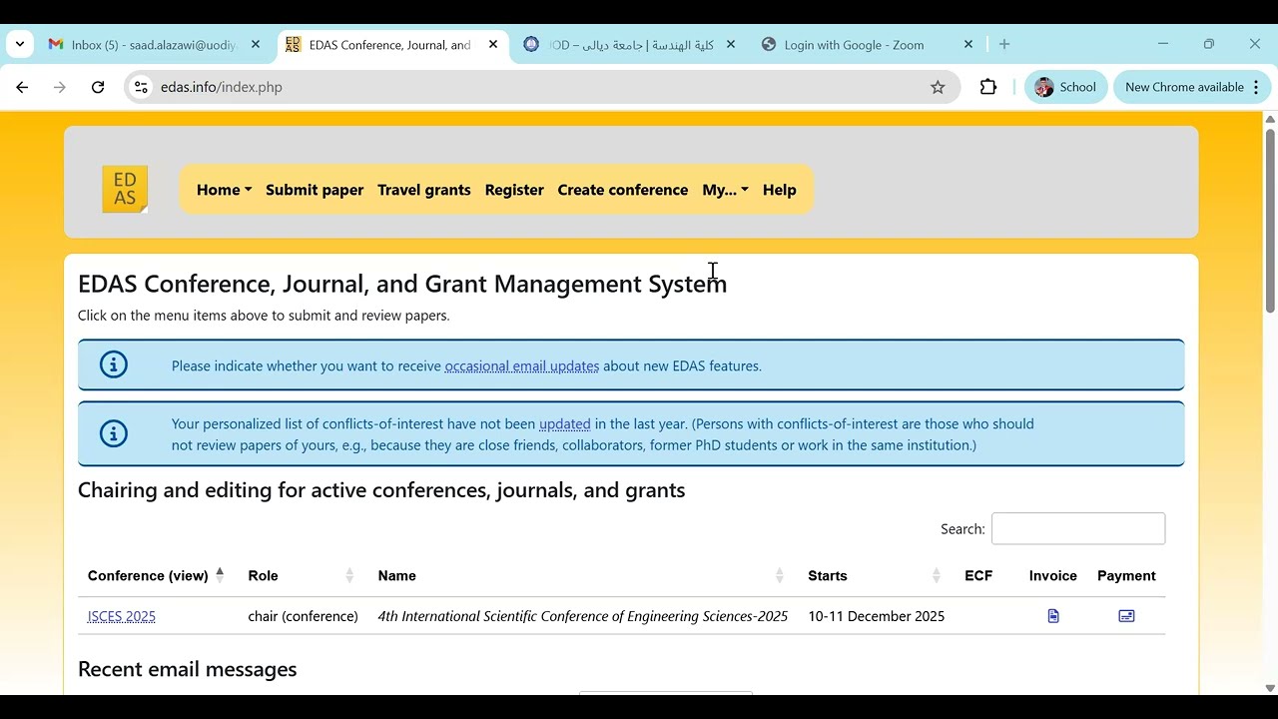Restore down the Chrome window
The width and height of the screenshot is (1278, 719).
coord(1209,44)
